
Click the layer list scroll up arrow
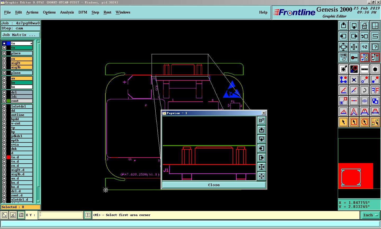(38, 41)
